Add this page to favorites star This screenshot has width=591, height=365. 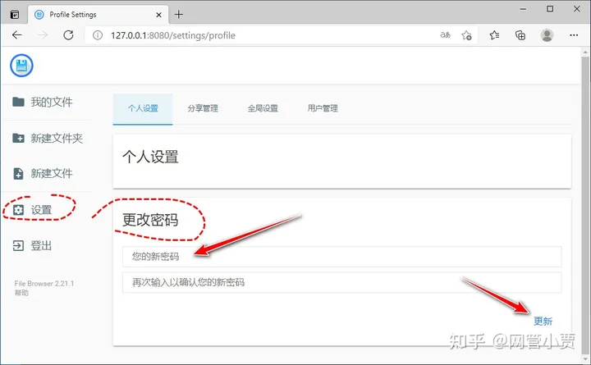click(x=466, y=35)
